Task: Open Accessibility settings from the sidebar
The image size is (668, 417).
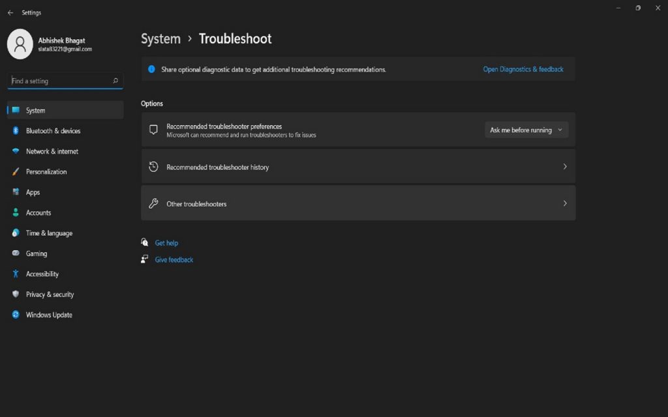Action: (15, 274)
